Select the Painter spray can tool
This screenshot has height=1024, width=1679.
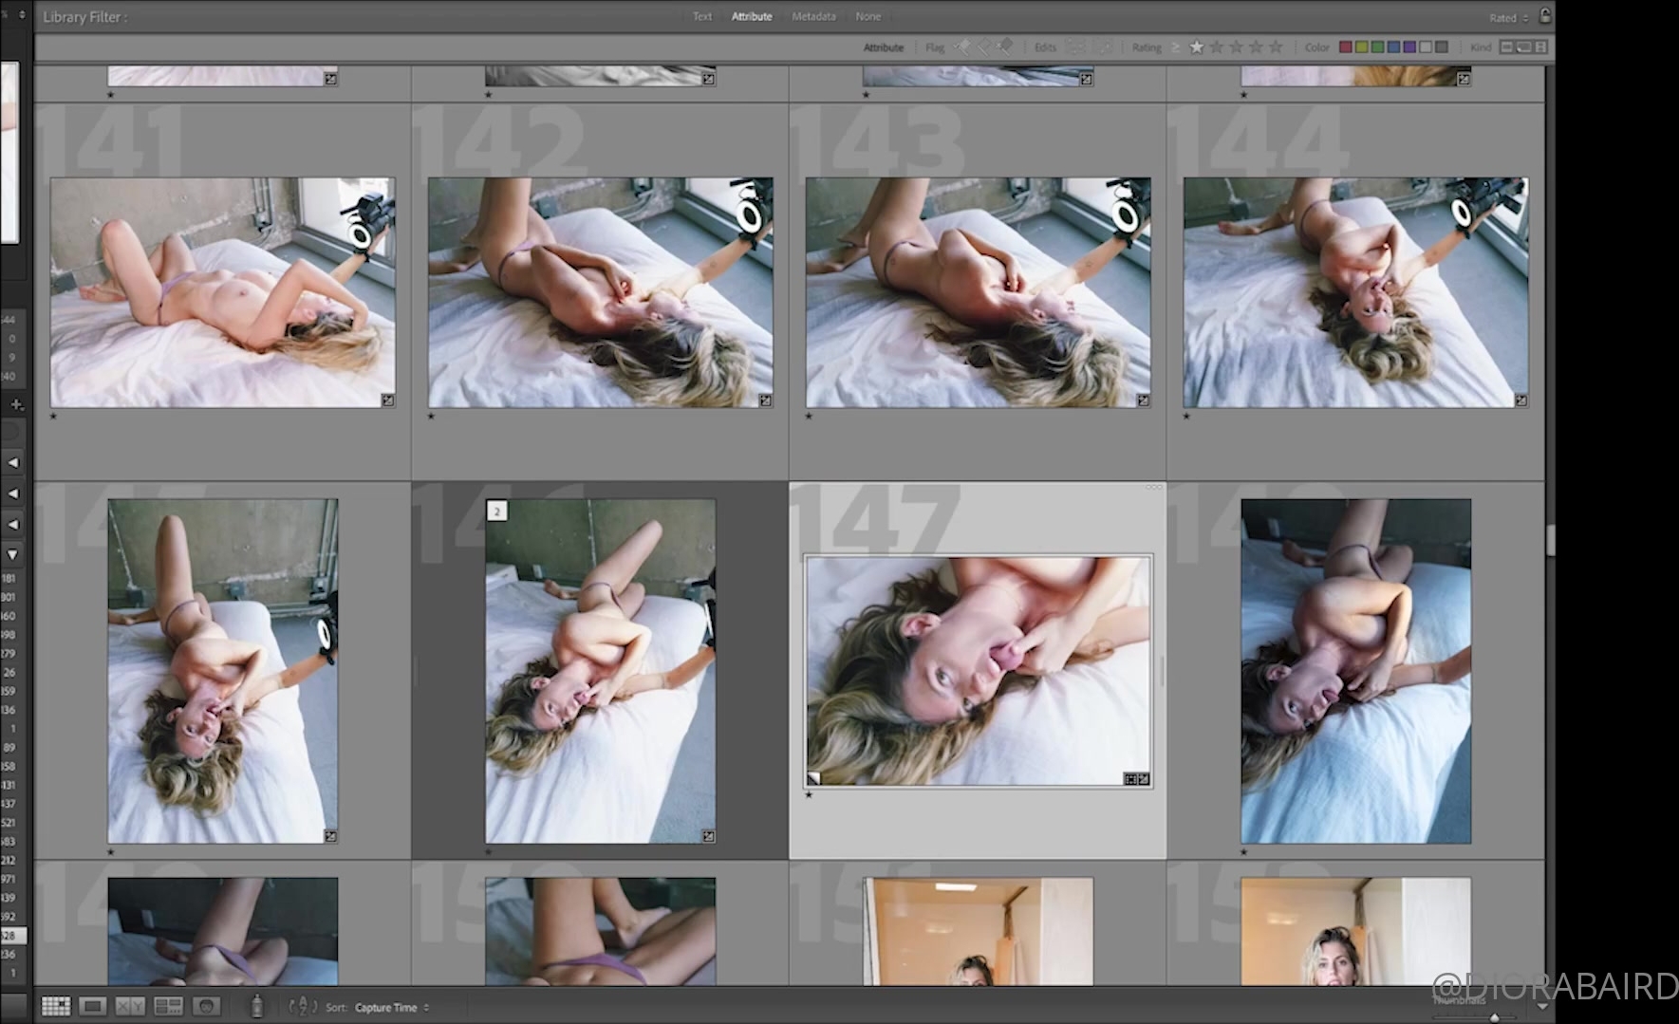256,1006
